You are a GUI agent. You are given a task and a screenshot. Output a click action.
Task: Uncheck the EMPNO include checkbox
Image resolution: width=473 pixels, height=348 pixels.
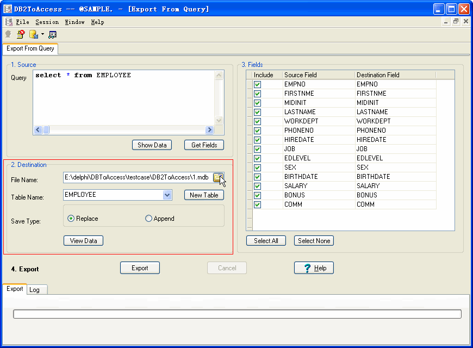pyautogui.click(x=257, y=84)
